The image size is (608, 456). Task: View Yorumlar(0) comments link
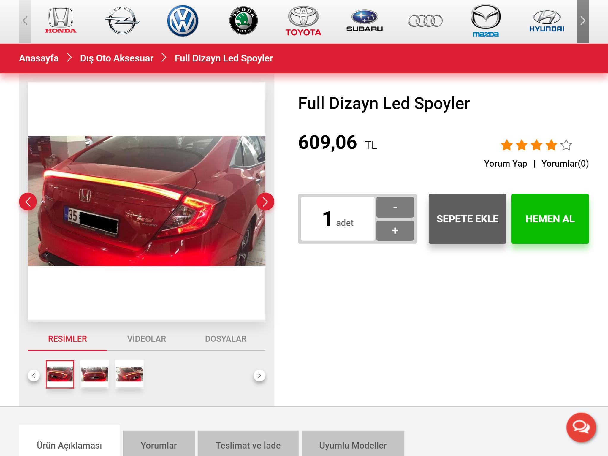565,163
